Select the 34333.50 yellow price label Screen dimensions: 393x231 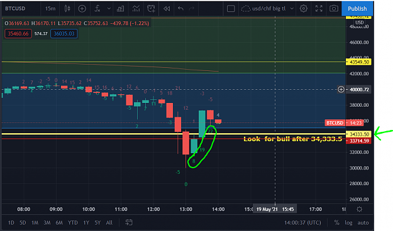click(358, 134)
